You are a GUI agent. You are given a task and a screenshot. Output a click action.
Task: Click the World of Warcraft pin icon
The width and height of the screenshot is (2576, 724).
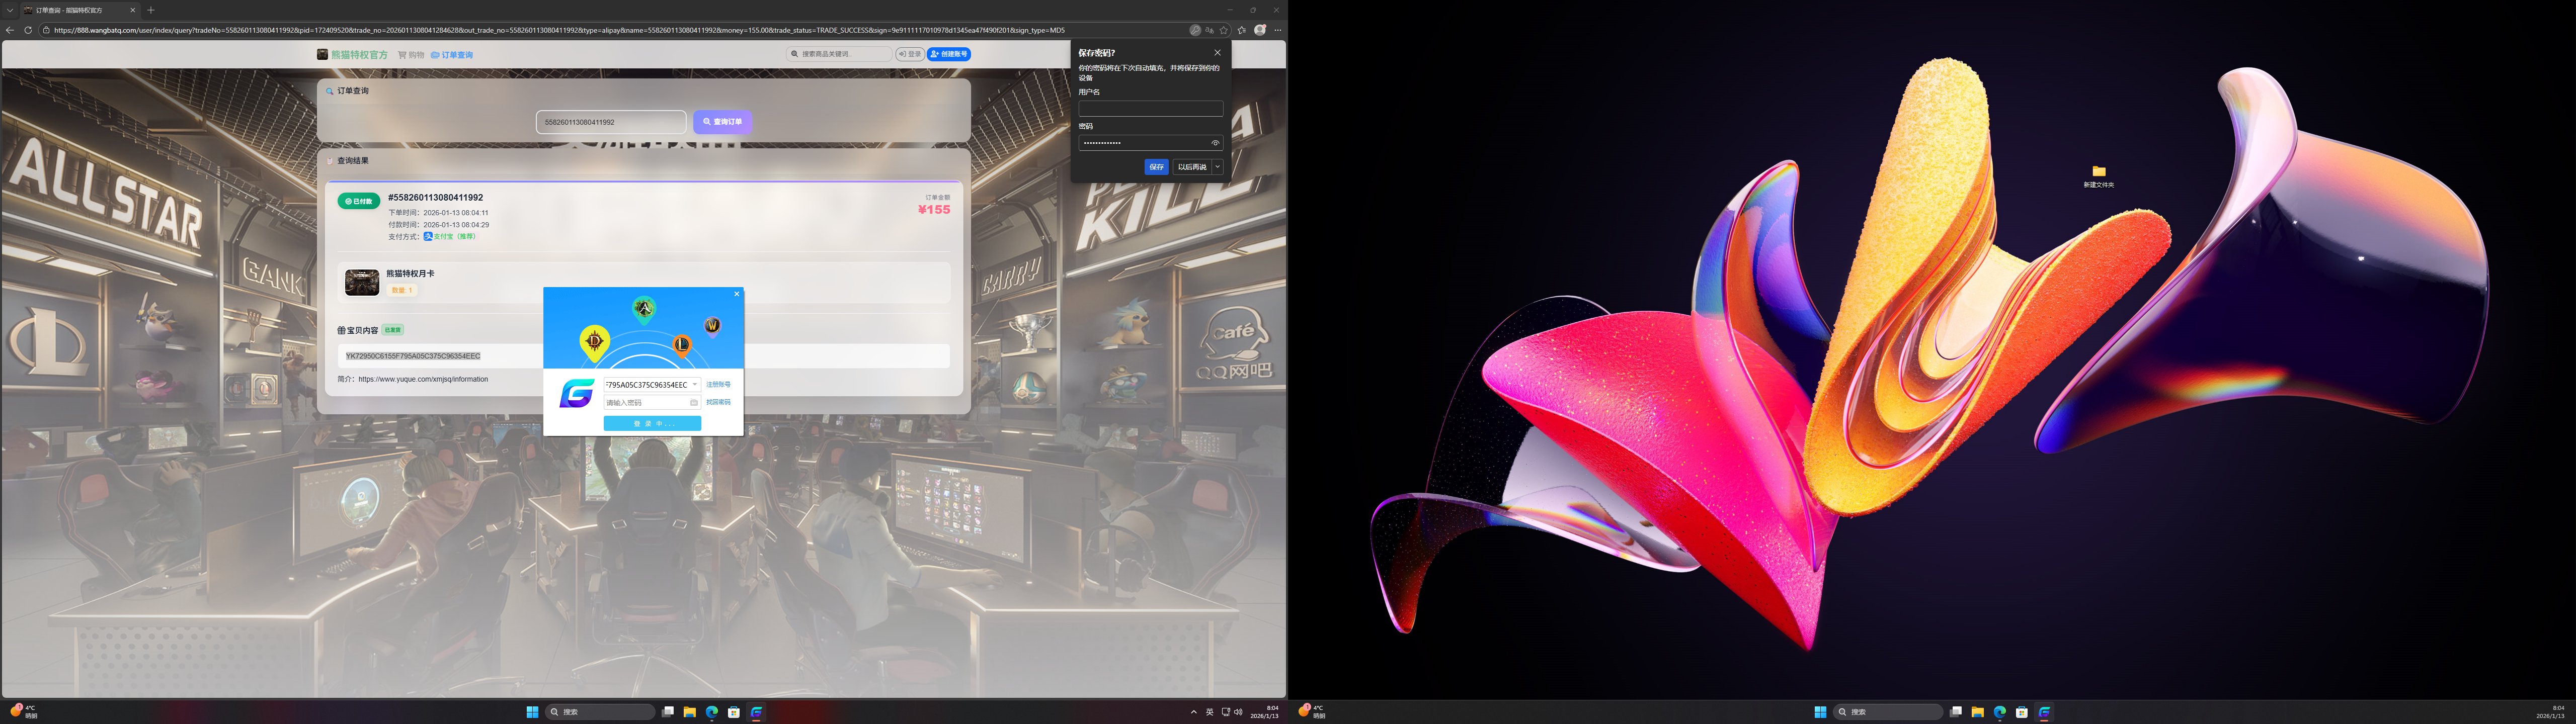coord(712,326)
